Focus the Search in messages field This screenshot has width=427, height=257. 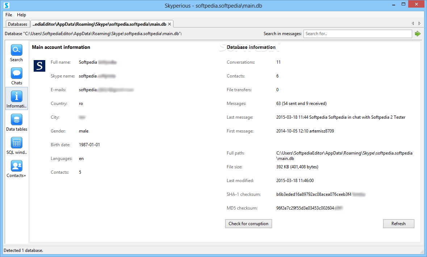tap(357, 34)
